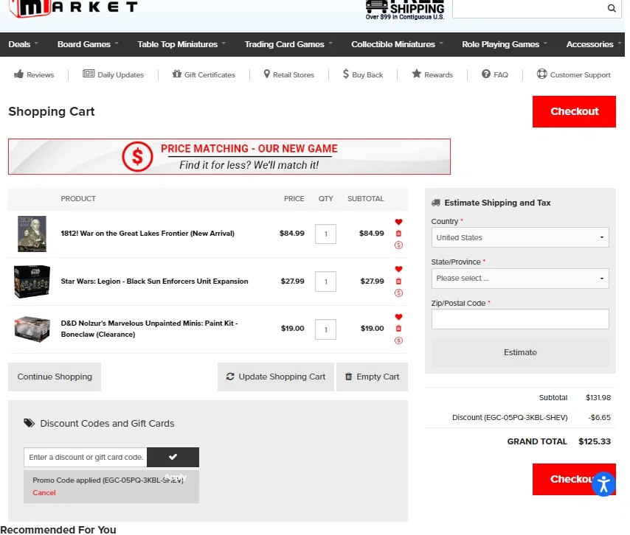Delete D&D Nolzur's Paint Kit via trash icon
Image resolution: width=630 pixels, height=535 pixels.
(398, 329)
